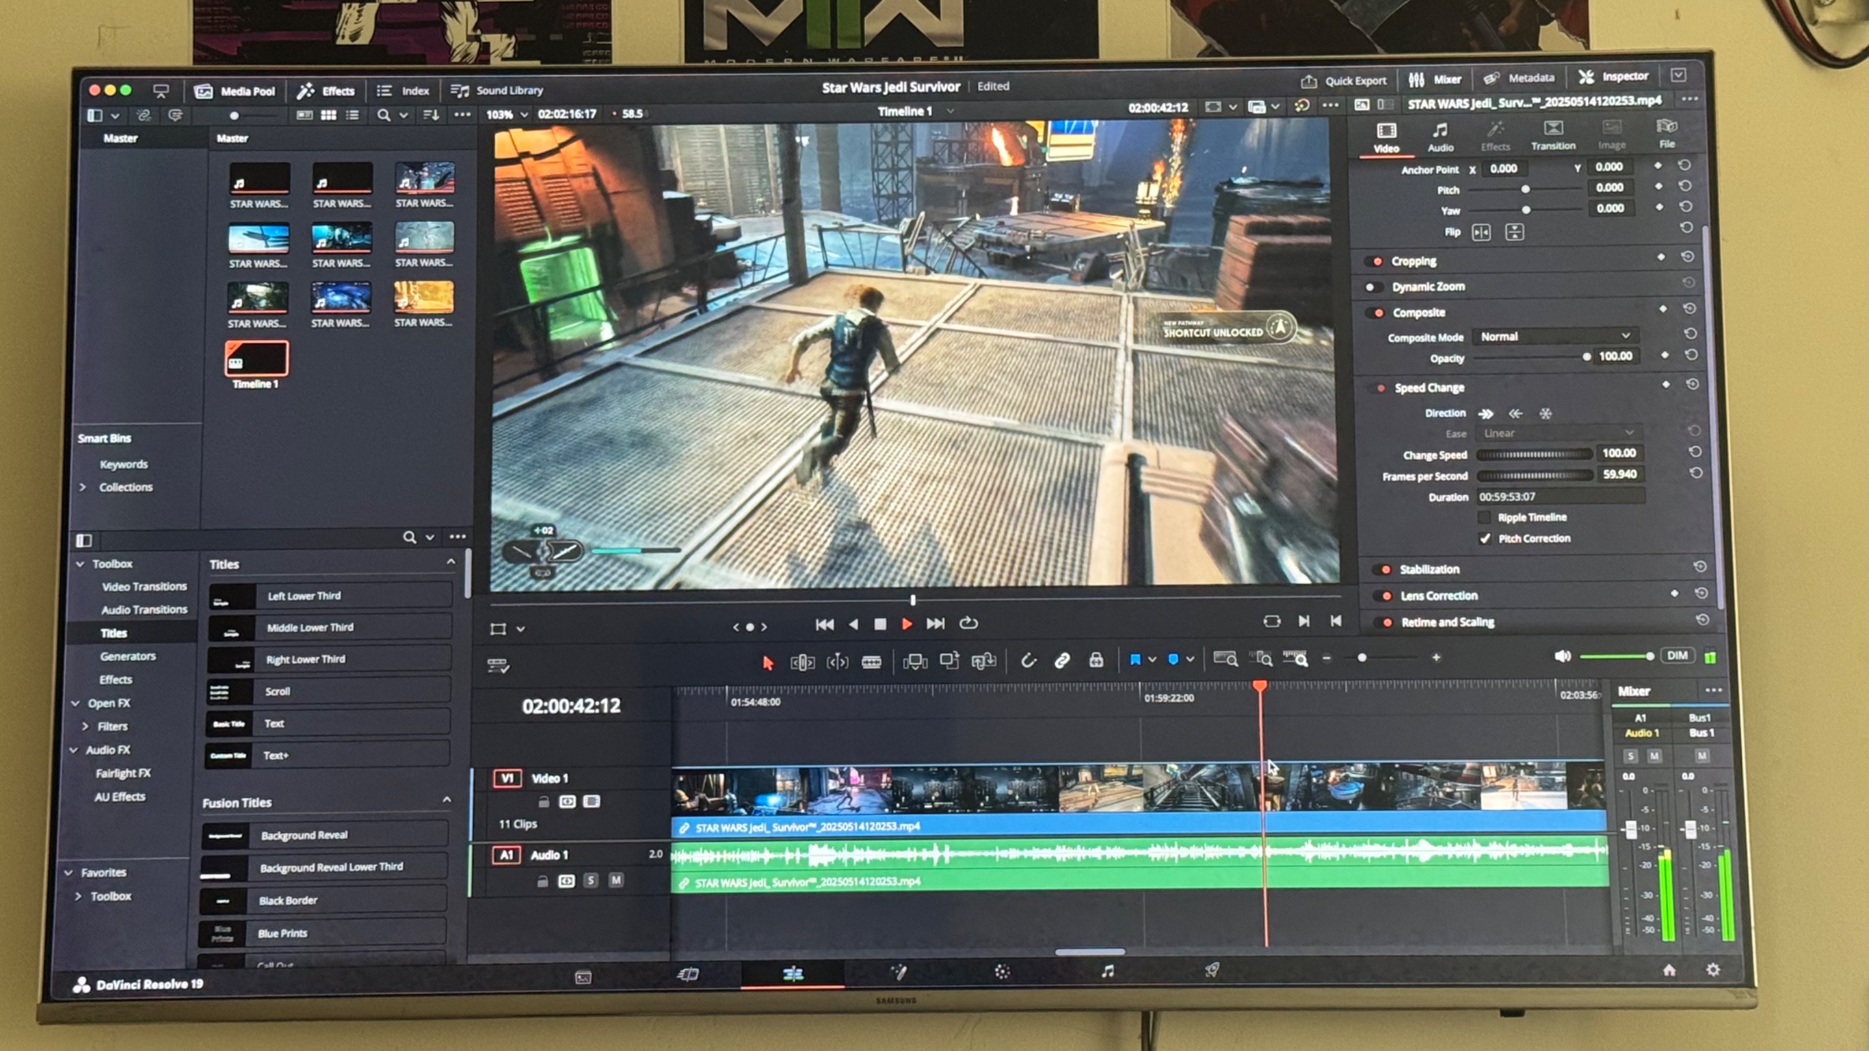
Task: Jump to the last frame
Action: point(936,623)
